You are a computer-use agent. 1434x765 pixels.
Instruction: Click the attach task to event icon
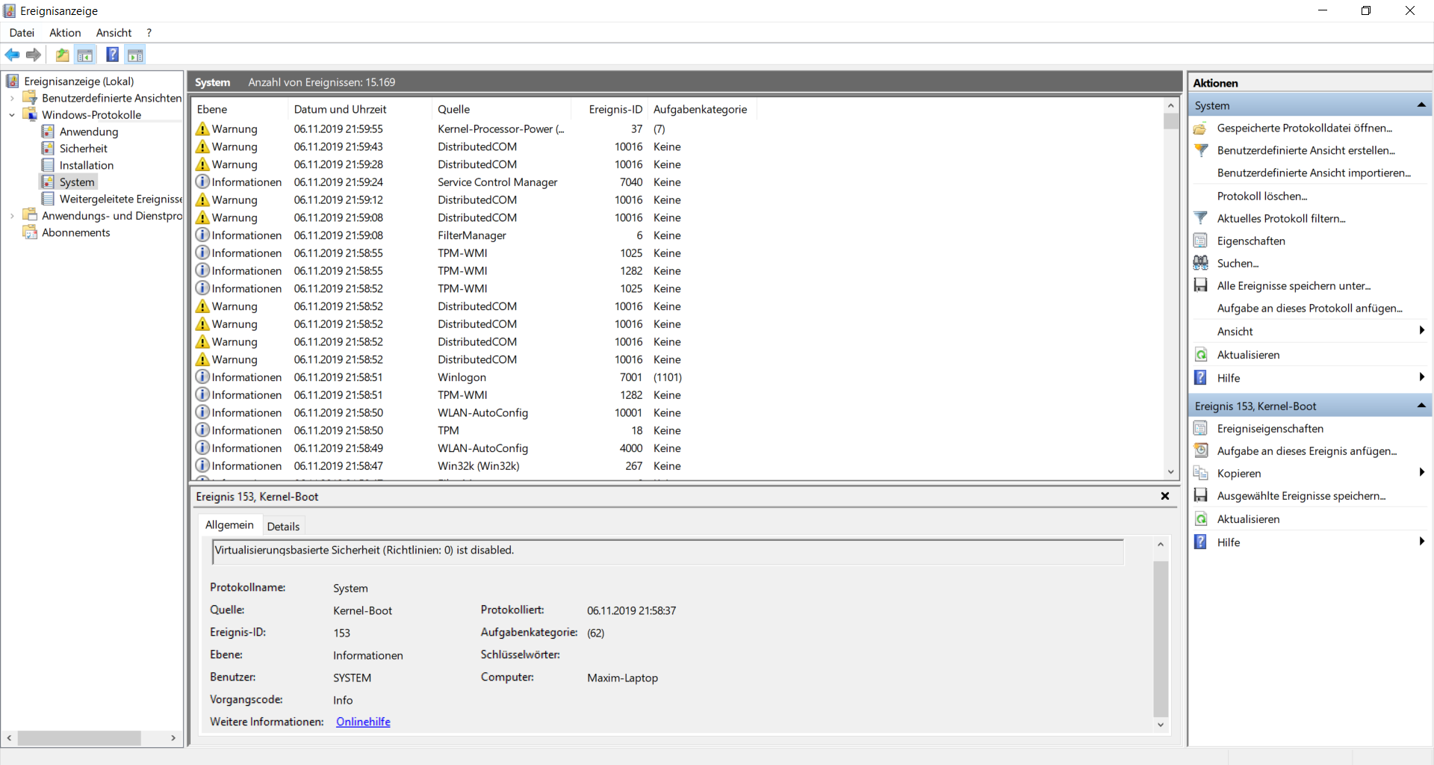tap(1201, 450)
